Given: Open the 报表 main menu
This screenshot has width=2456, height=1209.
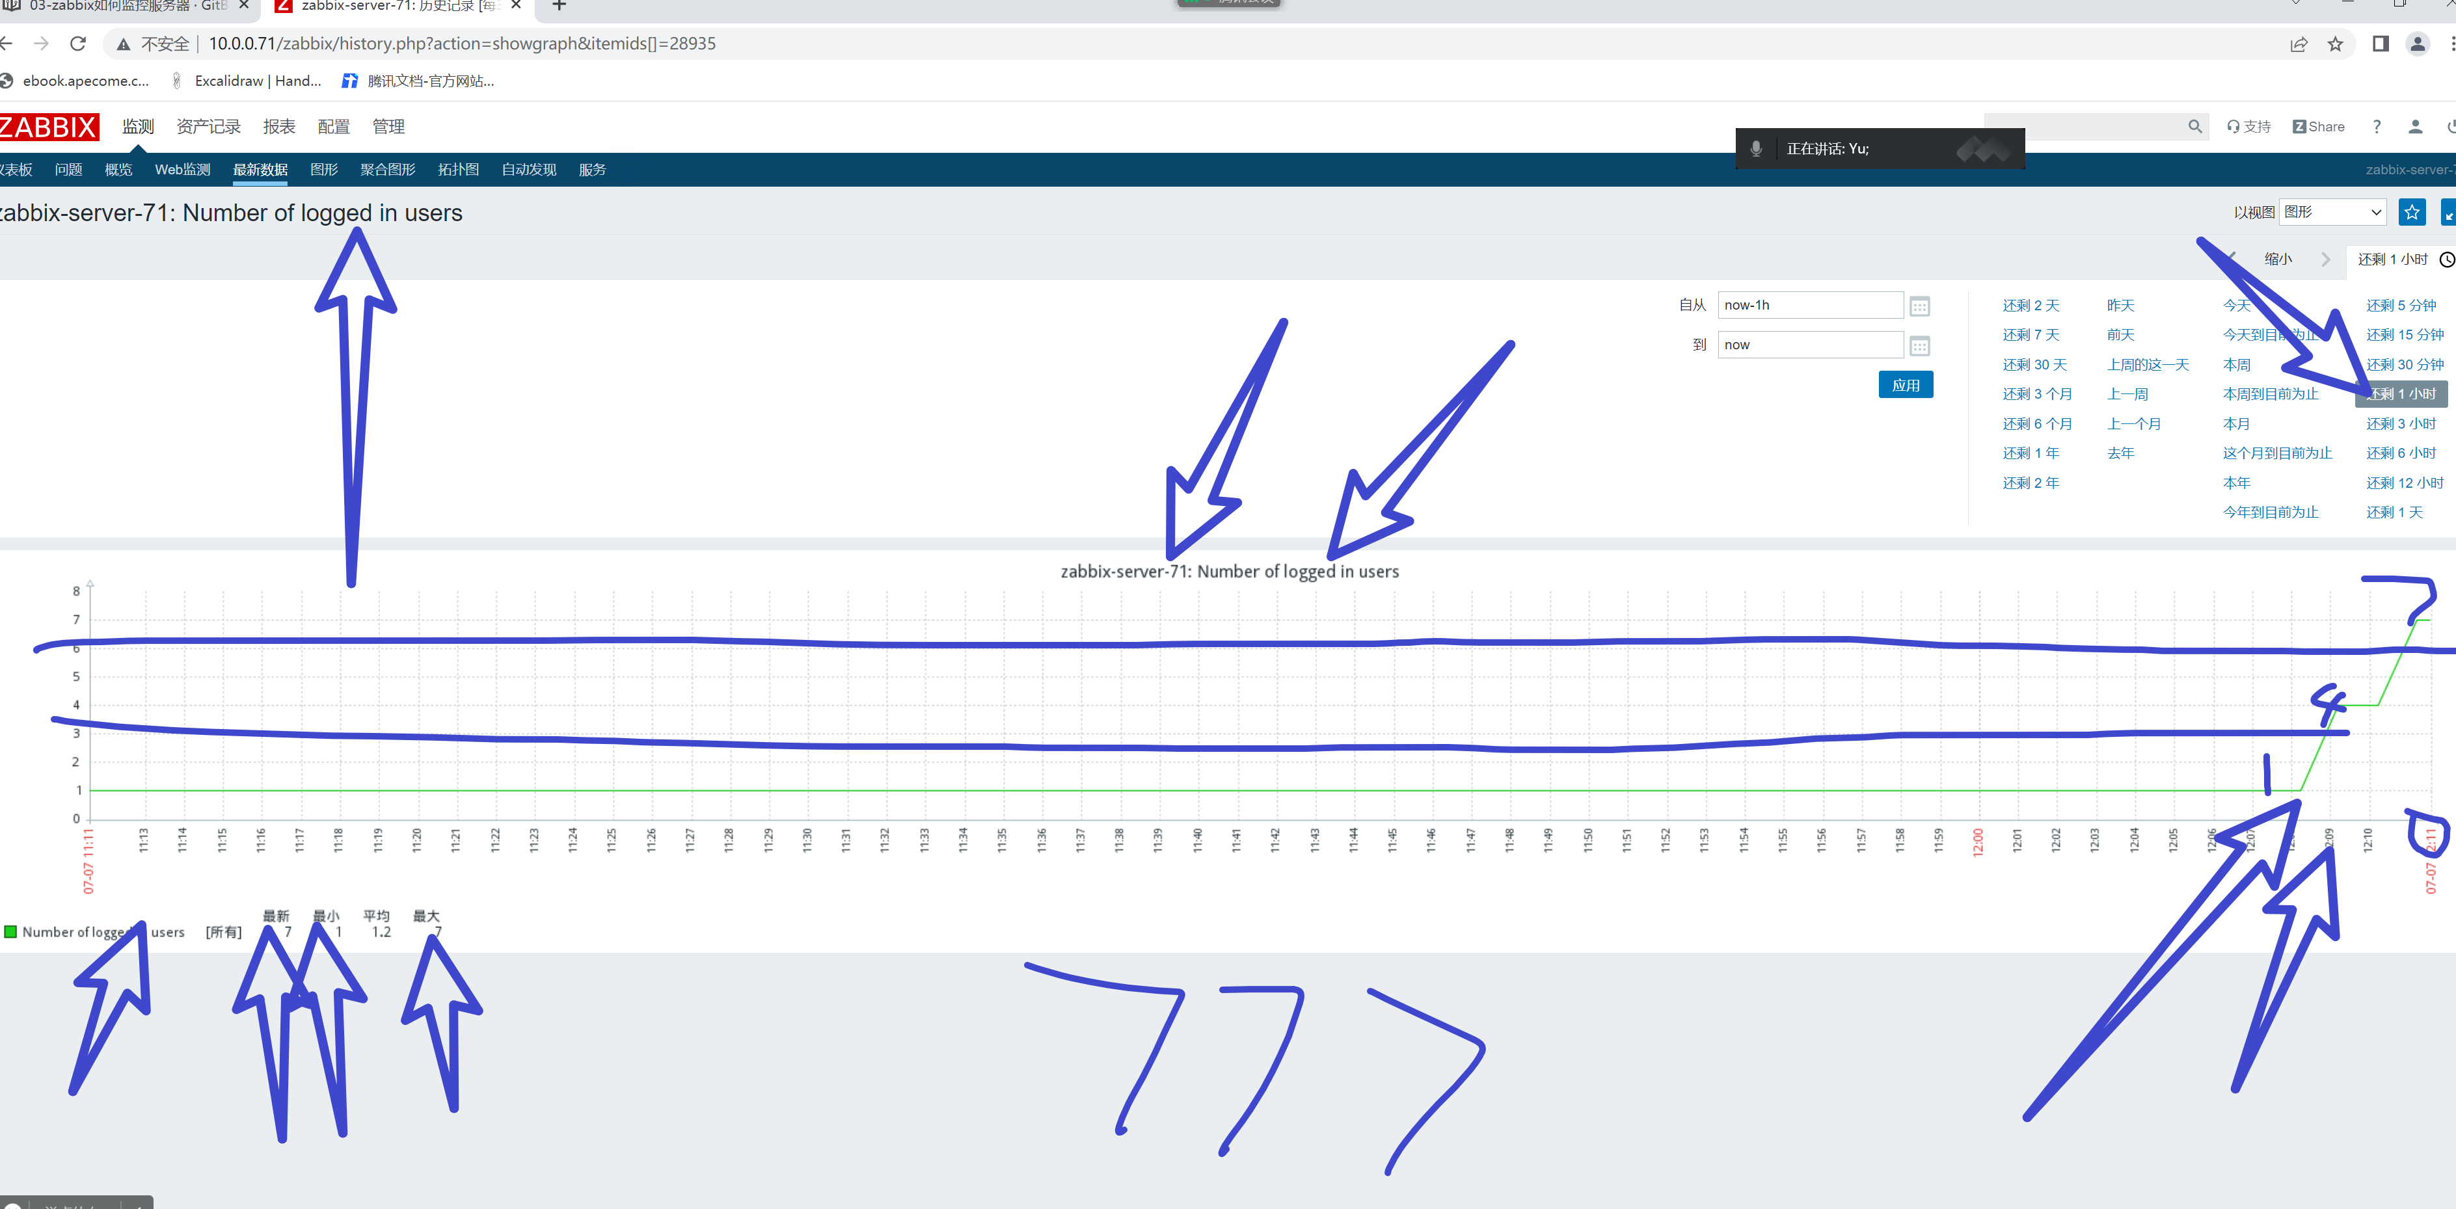Looking at the screenshot, I should [x=279, y=127].
